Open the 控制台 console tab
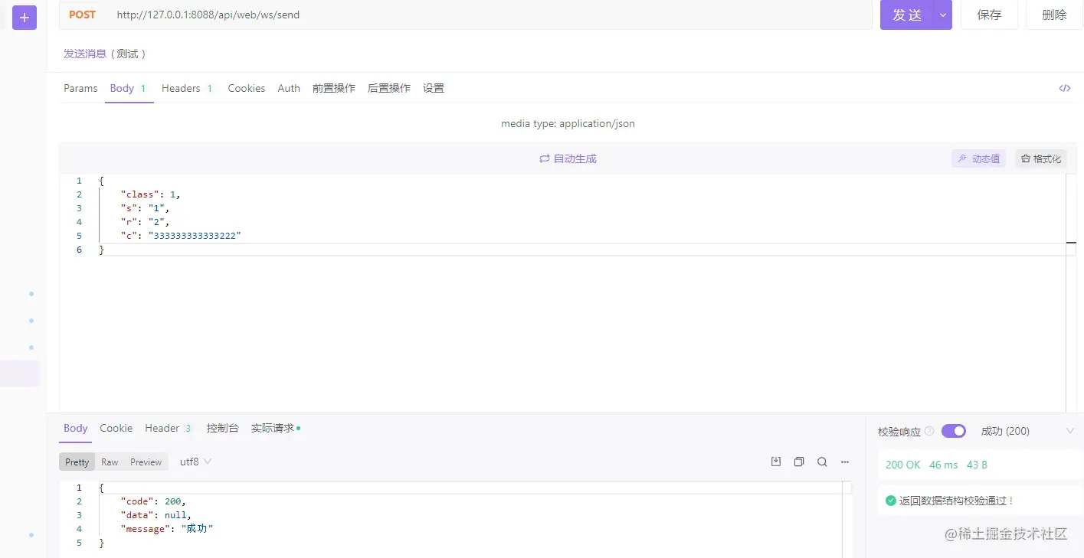Viewport: 1084px width, 558px height. pos(222,428)
